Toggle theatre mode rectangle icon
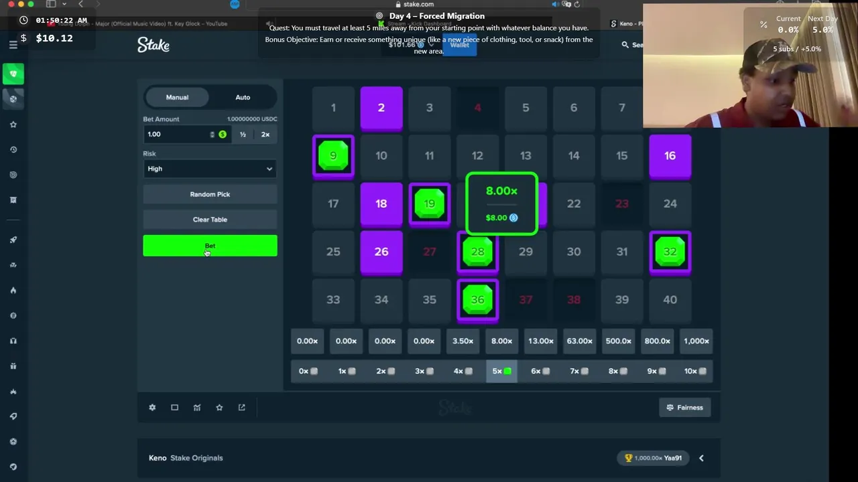Image resolution: width=858 pixels, height=482 pixels. pos(174,407)
